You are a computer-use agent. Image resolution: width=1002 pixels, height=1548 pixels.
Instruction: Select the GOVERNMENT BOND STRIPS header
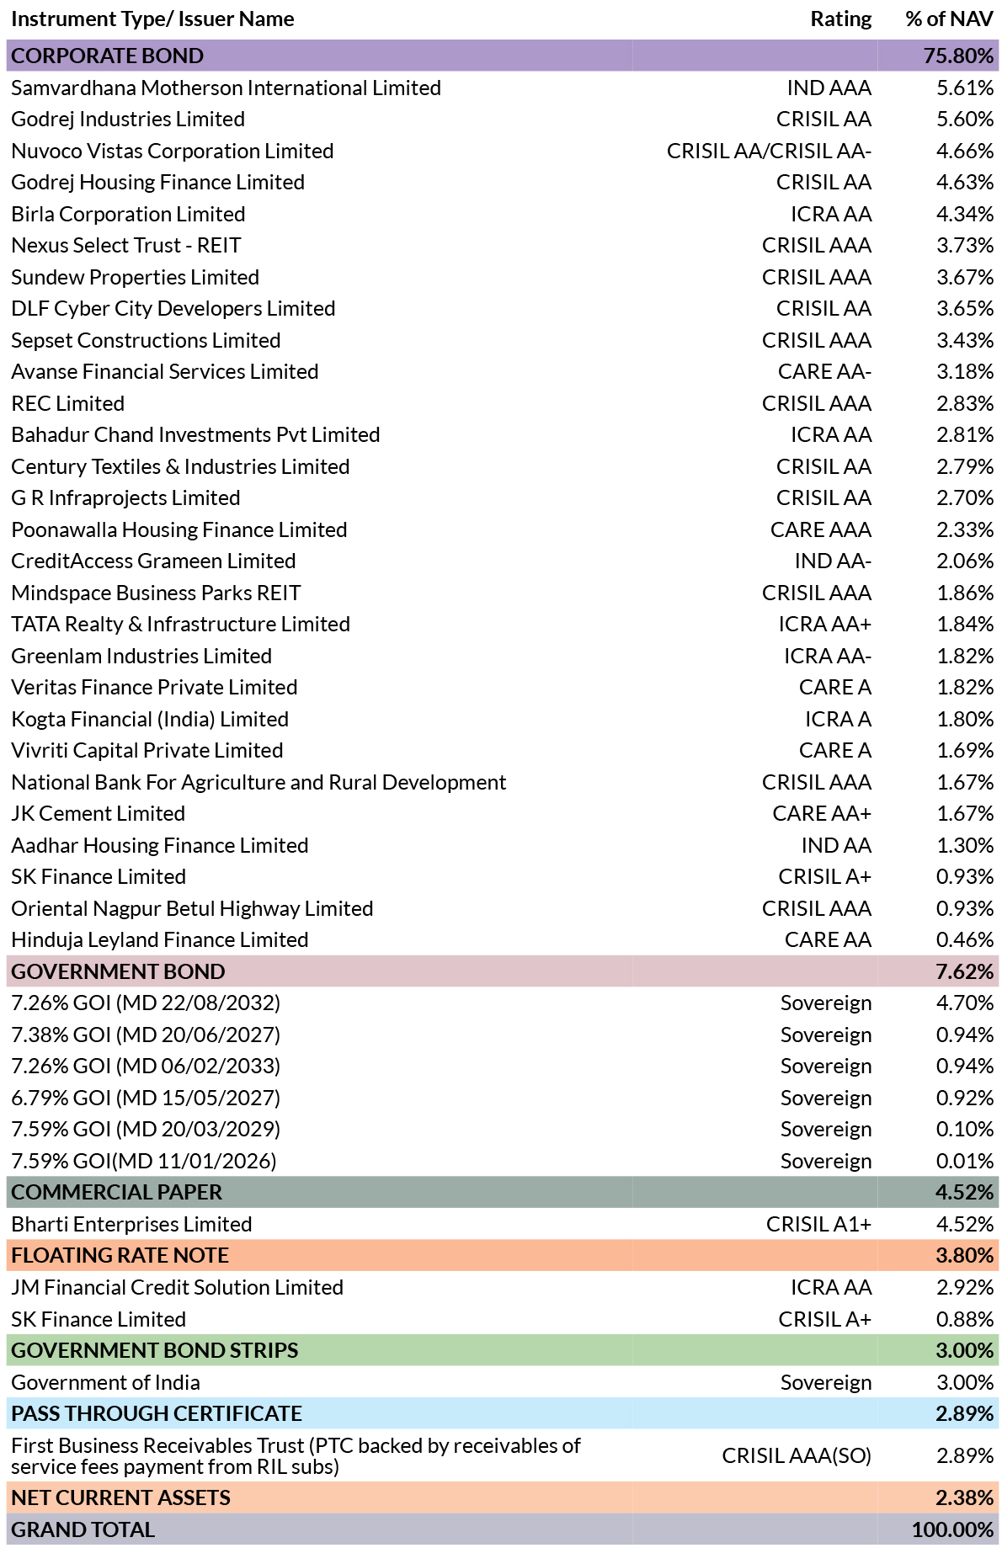pyautogui.click(x=503, y=1350)
